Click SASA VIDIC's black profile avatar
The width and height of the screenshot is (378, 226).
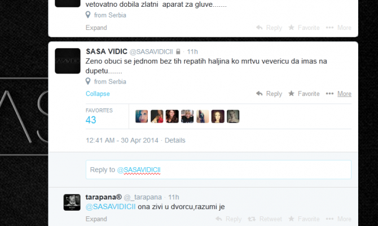coord(68,61)
